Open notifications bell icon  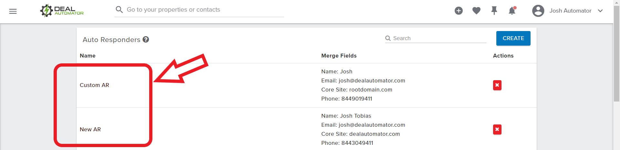click(512, 11)
